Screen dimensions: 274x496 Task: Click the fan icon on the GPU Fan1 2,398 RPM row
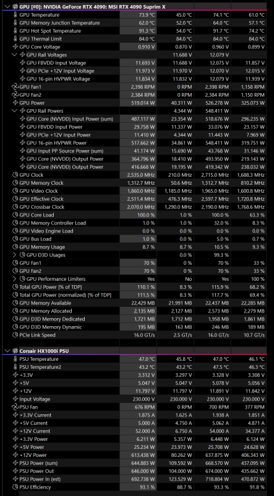(x=15, y=87)
